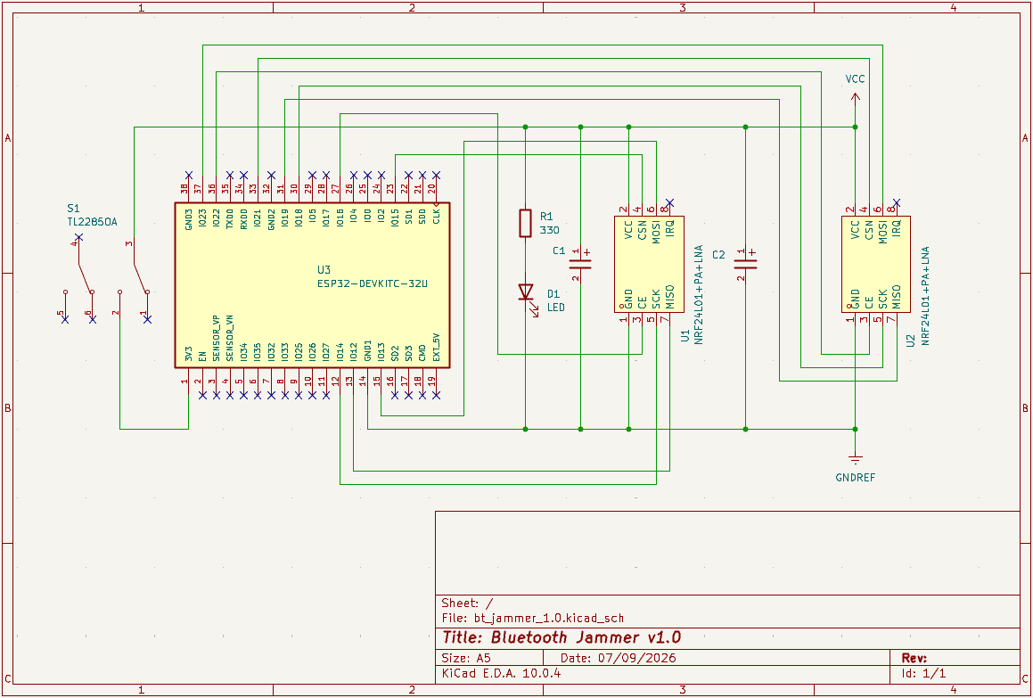The height and width of the screenshot is (698, 1033).
Task: Click the Rev: field in title block
Action: coord(914,658)
